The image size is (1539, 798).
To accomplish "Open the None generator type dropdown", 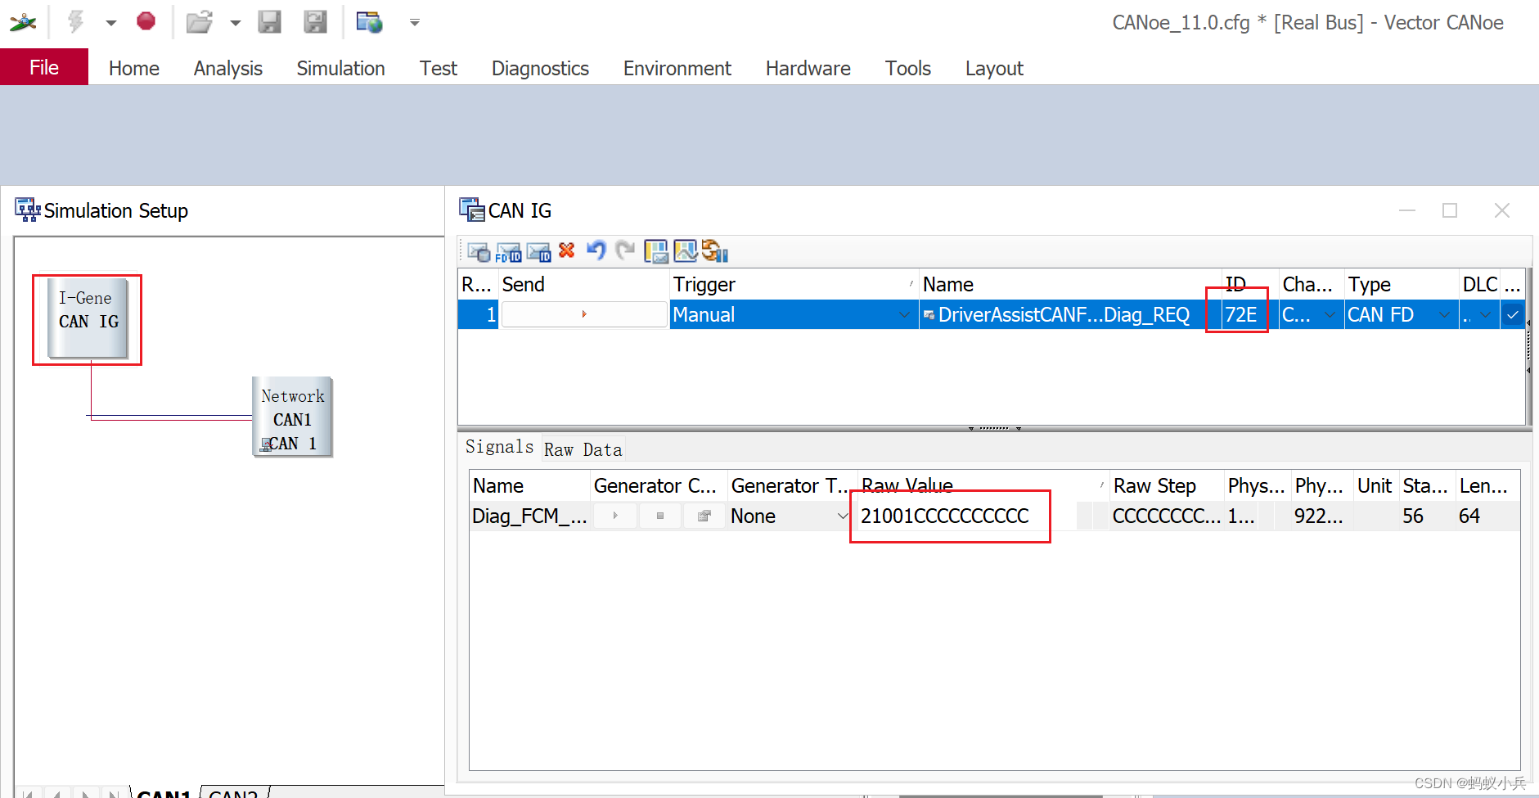I will [x=842, y=516].
